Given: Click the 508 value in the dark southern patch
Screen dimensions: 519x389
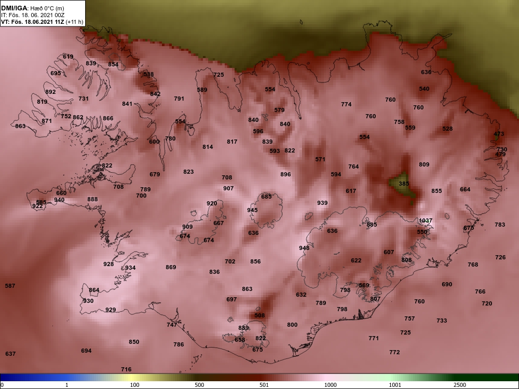Looking at the screenshot, I should click(259, 315).
